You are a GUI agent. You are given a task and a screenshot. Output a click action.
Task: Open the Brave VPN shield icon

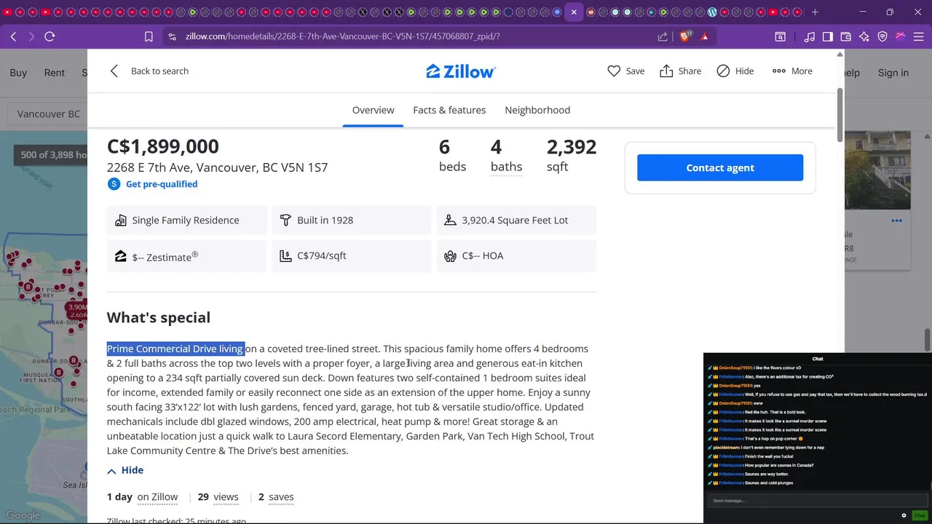[x=882, y=36]
